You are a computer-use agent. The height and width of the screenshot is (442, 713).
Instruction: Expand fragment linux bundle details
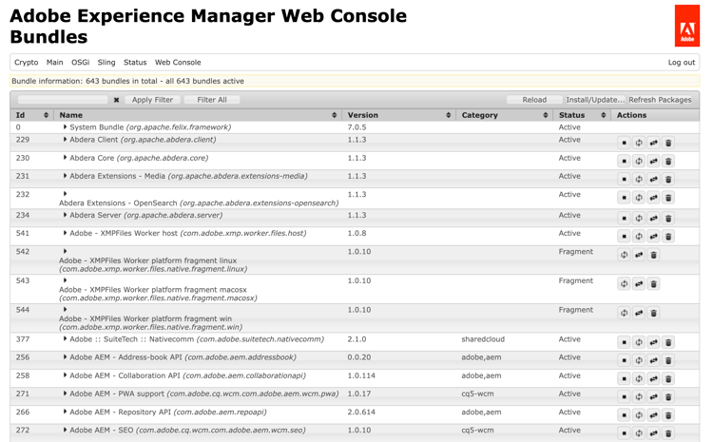click(65, 251)
